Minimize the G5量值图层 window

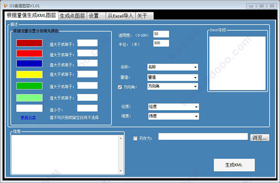[251, 6]
